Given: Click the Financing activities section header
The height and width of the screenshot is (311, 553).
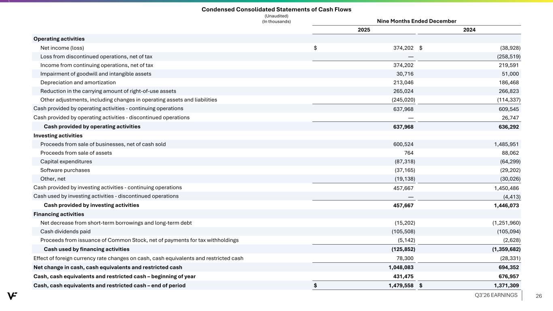Looking at the screenshot, I should (x=59, y=214).
